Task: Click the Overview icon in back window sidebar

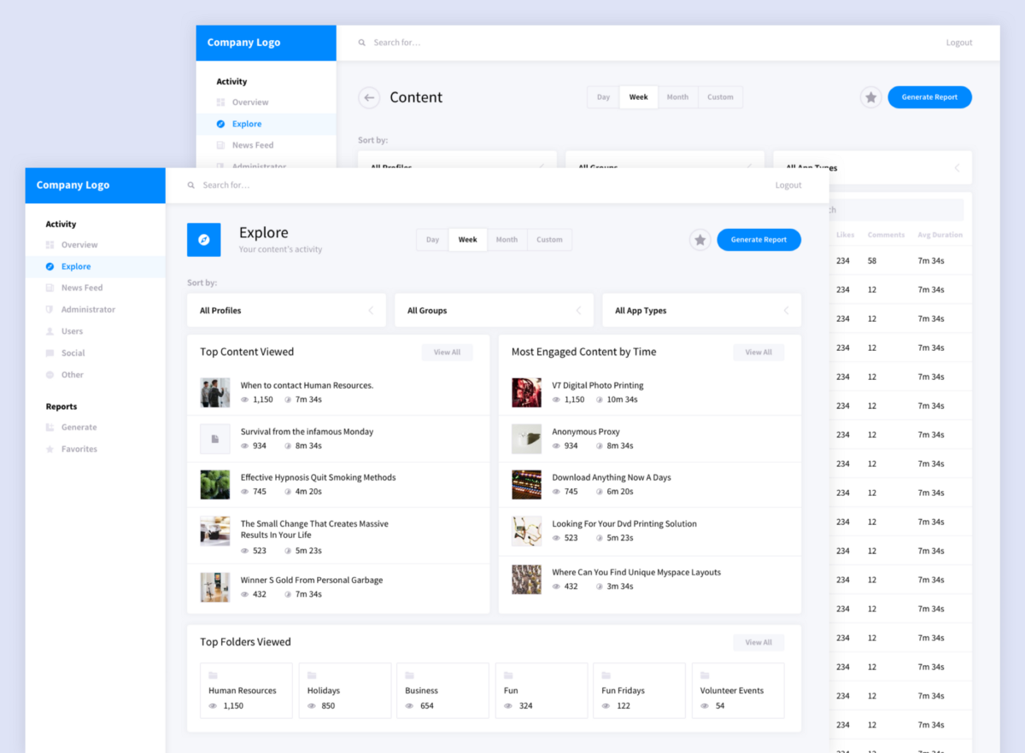Action: click(221, 102)
